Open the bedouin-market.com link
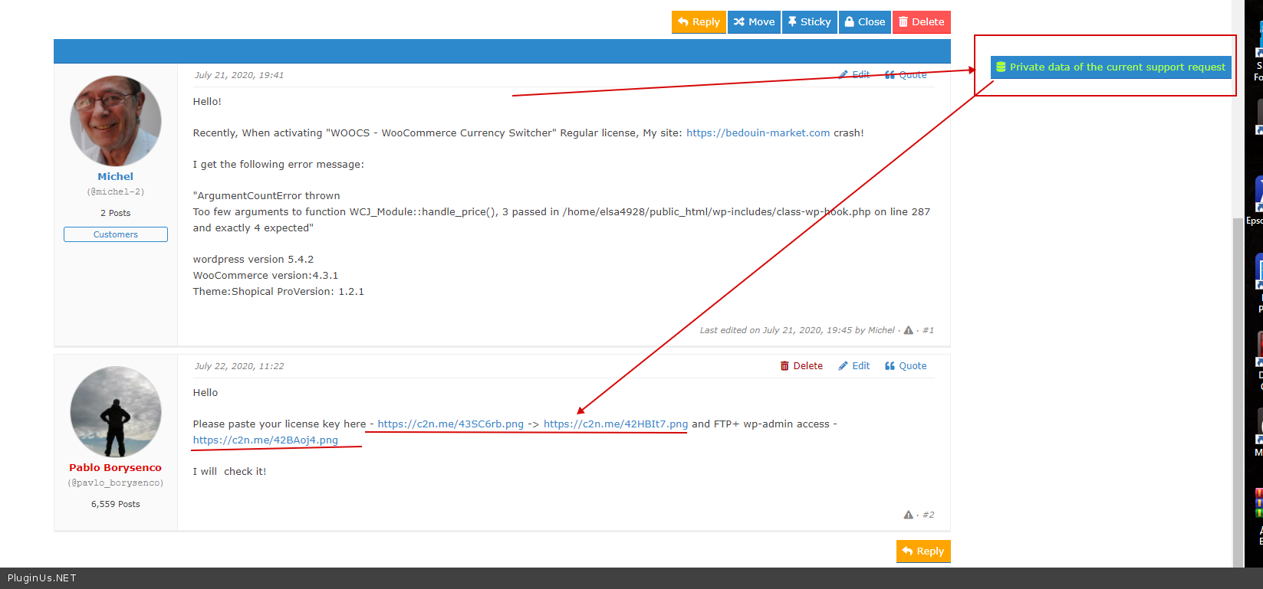Viewport: 1263px width, 589px height. [x=758, y=133]
